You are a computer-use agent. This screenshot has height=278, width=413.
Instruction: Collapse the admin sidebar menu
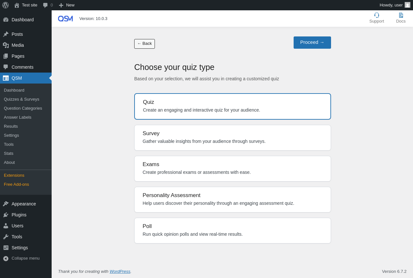pos(21,258)
